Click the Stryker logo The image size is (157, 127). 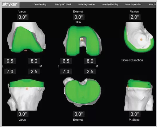9,4
